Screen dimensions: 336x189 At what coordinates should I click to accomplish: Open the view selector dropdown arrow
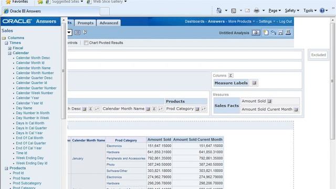[x=69, y=33]
